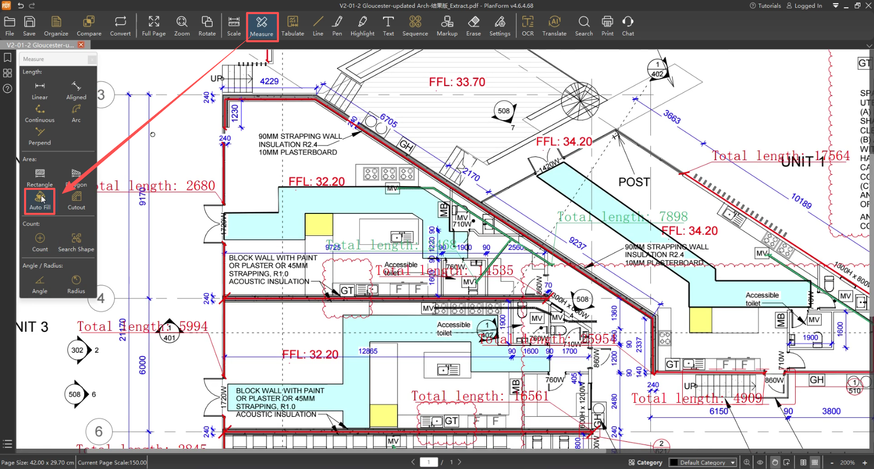Expand the hamburger list at bottom left
The width and height of the screenshot is (874, 469).
(7, 444)
